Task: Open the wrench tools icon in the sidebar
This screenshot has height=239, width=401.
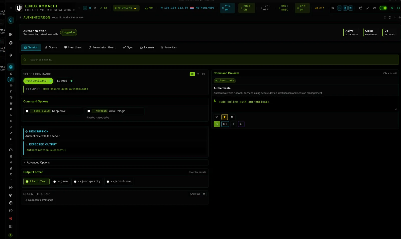Action: (x=11, y=133)
